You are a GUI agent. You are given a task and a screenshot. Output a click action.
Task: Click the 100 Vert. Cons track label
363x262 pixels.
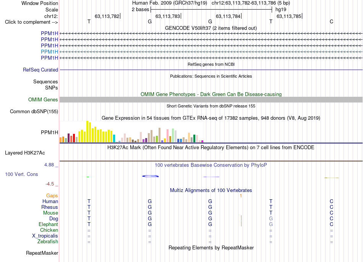pos(21,174)
